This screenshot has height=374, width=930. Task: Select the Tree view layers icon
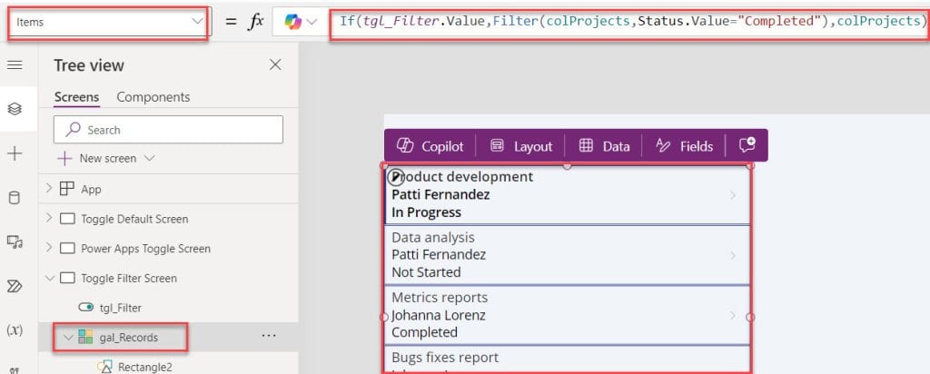[x=15, y=109]
